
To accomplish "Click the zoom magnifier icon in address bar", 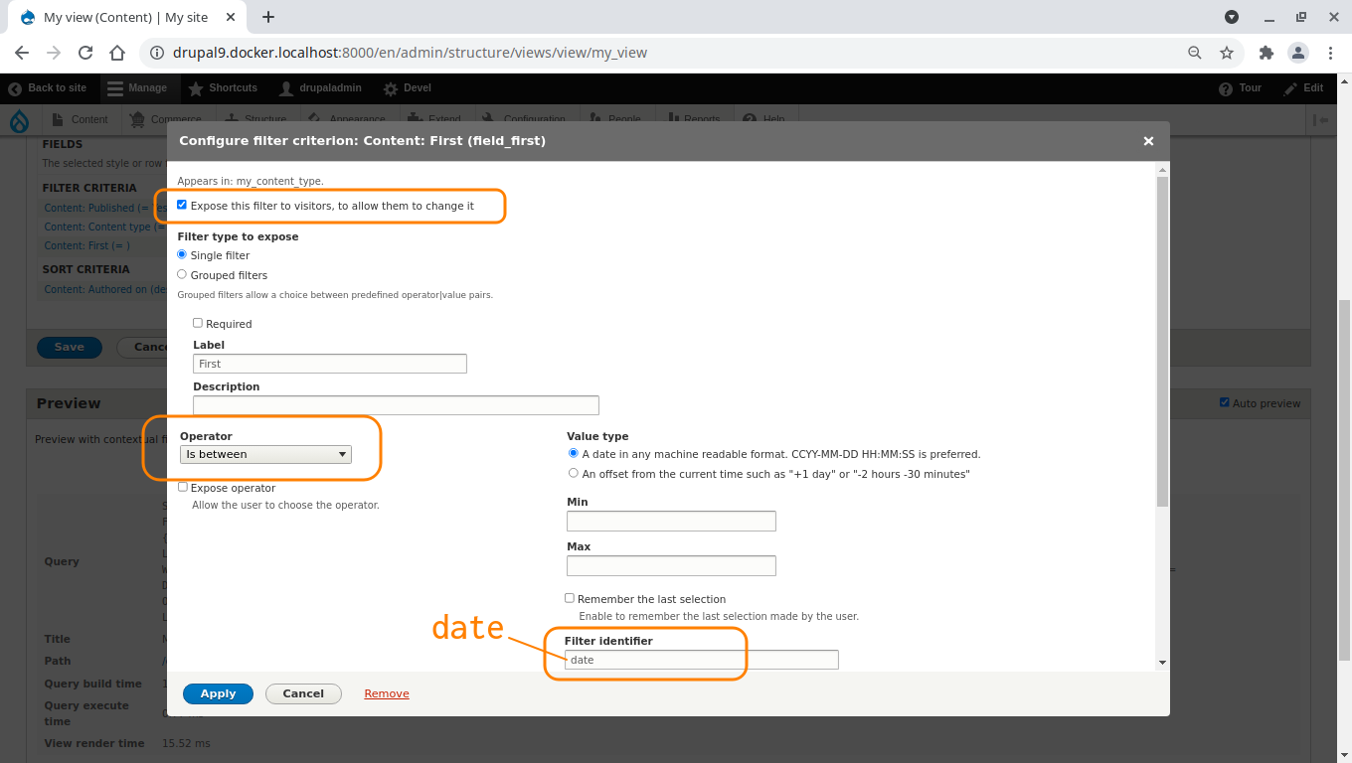I will pos(1195,53).
